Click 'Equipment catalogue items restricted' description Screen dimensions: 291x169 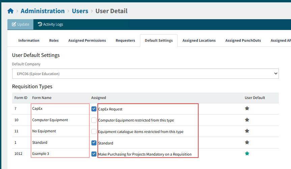point(141,132)
